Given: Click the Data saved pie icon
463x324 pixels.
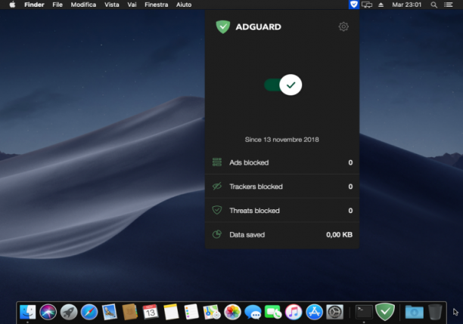Looking at the screenshot, I should pyautogui.click(x=217, y=234).
